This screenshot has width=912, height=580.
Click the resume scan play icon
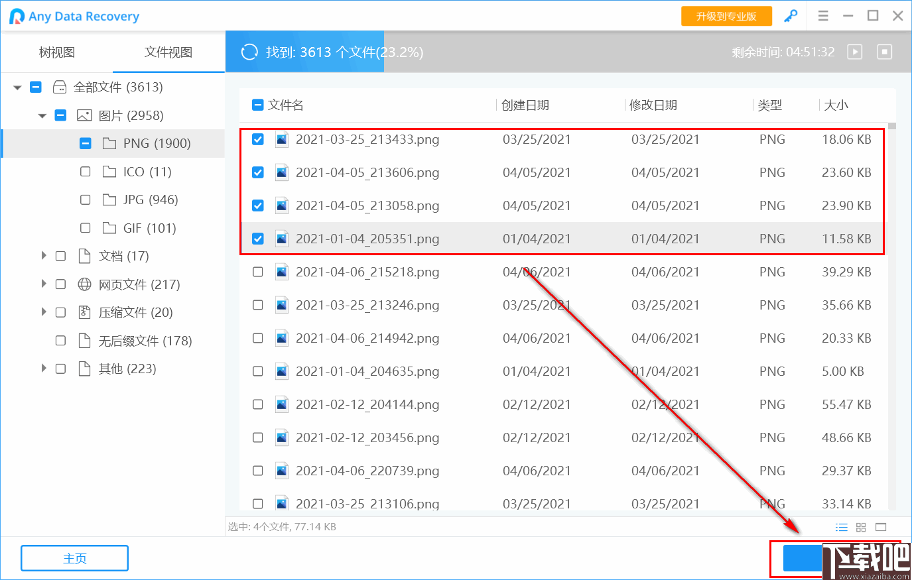pos(855,52)
